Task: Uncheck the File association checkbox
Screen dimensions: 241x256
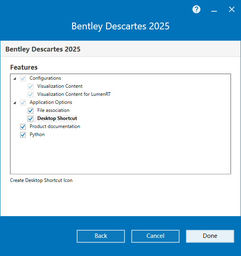Action: [x=31, y=111]
